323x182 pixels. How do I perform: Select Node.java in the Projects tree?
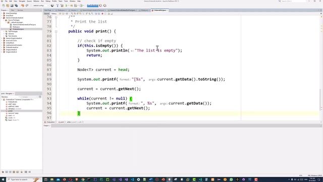[16, 27]
